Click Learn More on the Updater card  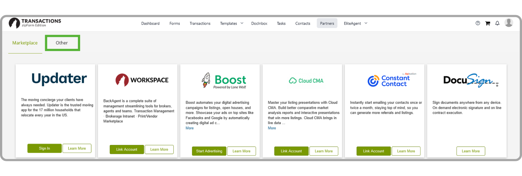pos(77,148)
